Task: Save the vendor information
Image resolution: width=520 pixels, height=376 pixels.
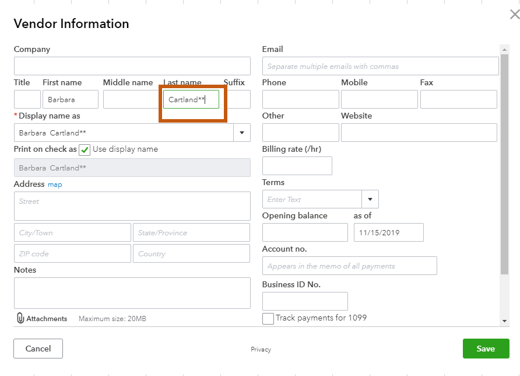Action: [x=486, y=349]
